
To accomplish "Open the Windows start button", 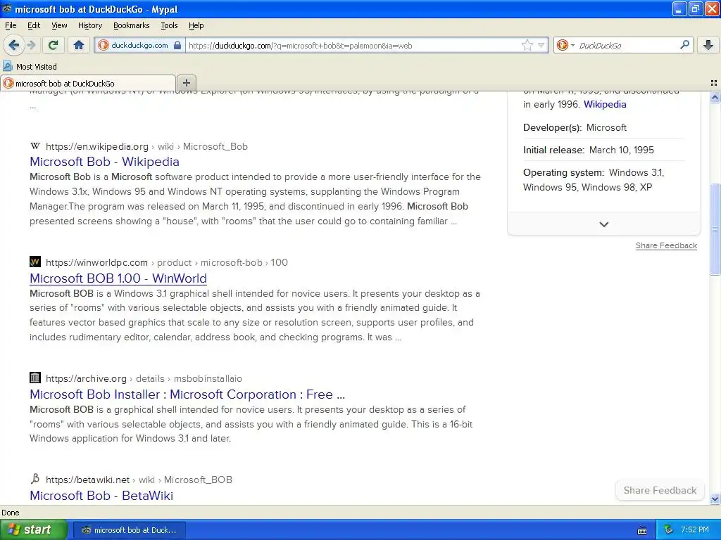I will pos(33,529).
